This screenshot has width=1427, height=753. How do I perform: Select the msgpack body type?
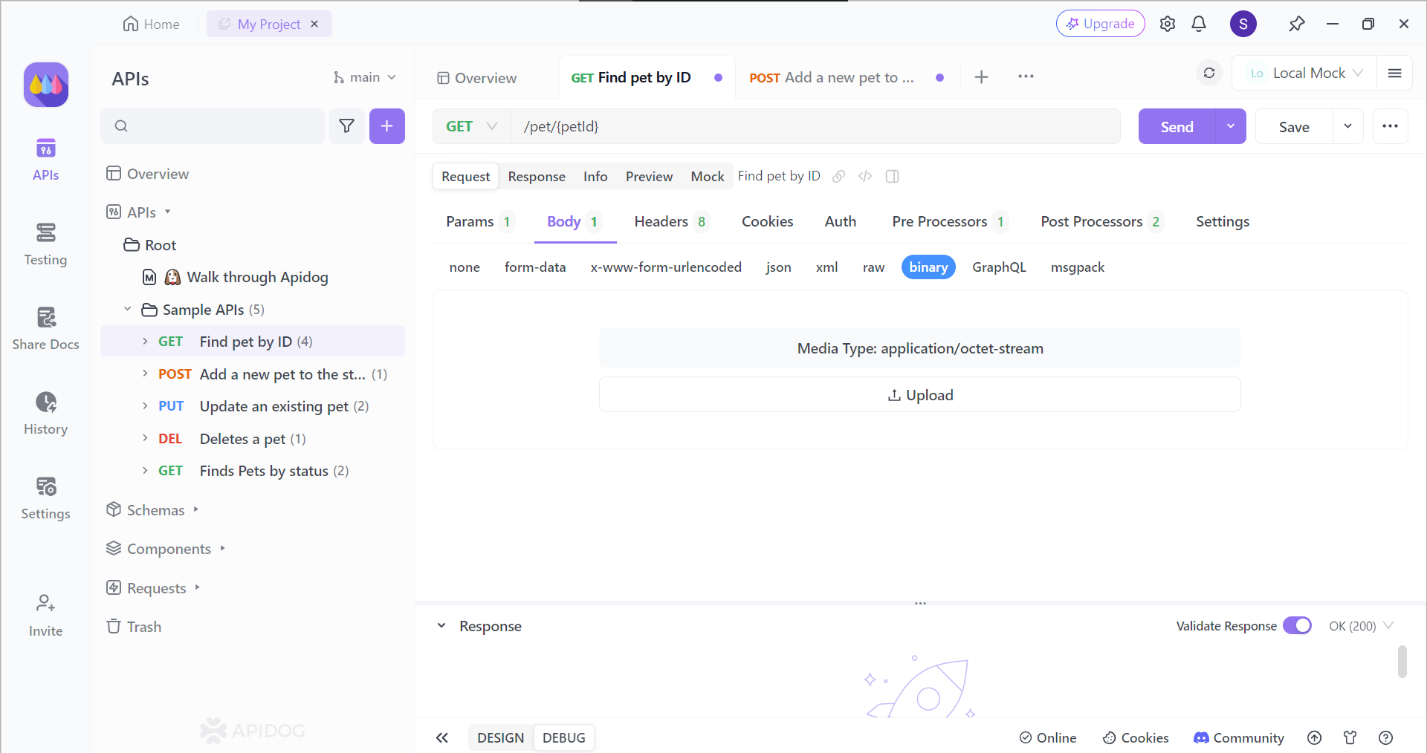1078,267
